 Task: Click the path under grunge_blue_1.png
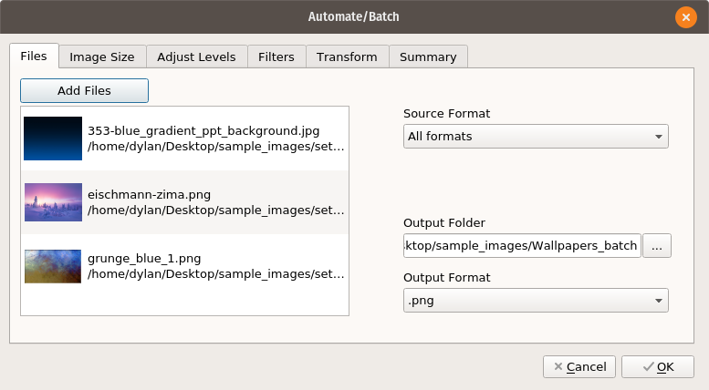tap(215, 274)
